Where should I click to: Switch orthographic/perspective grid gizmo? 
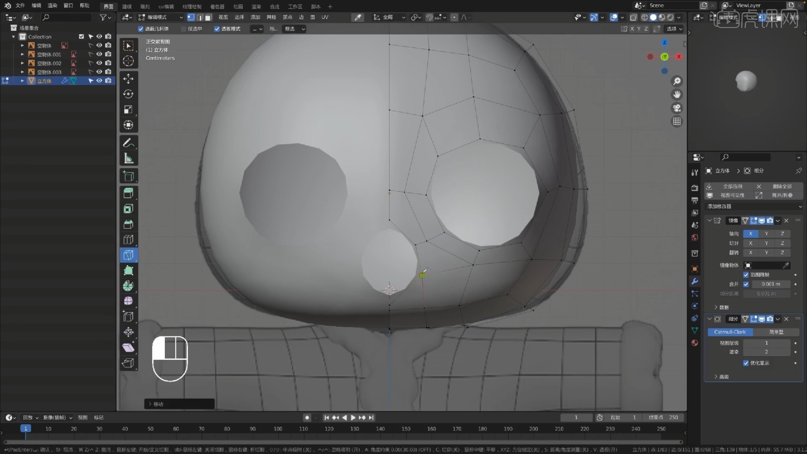tap(677, 121)
